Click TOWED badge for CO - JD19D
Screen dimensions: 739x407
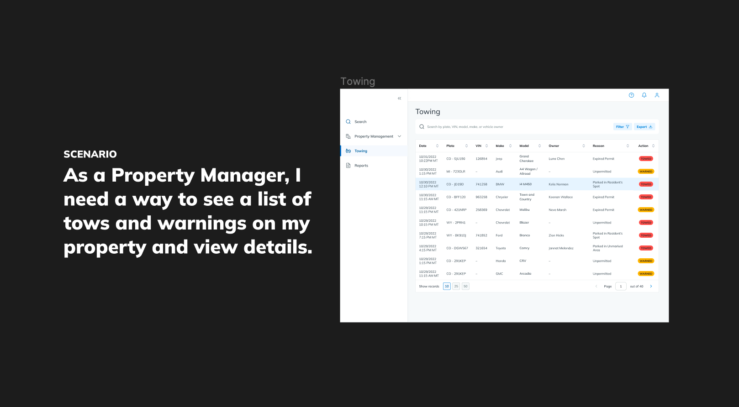pyautogui.click(x=646, y=184)
